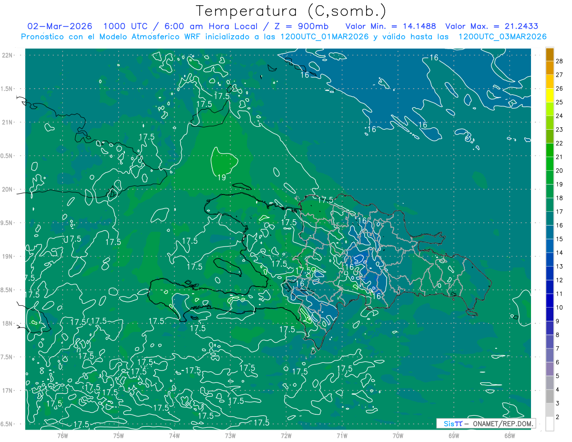The height and width of the screenshot is (442, 572).
Task: Select the "Valor Min. = 14.1488" readout
Action: pyautogui.click(x=391, y=26)
